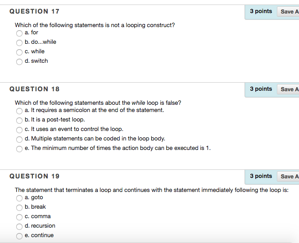Pick 'd. switch' radio button
This screenshot has width=299, height=243.
click(x=19, y=61)
